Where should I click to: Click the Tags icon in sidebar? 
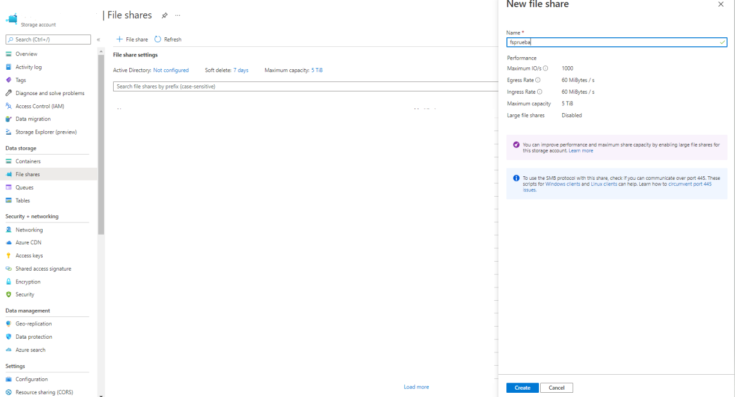9,80
